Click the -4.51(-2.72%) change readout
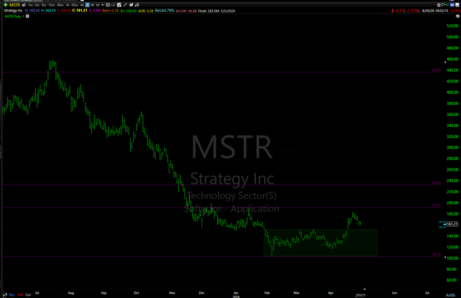The image size is (461, 298). [405, 11]
